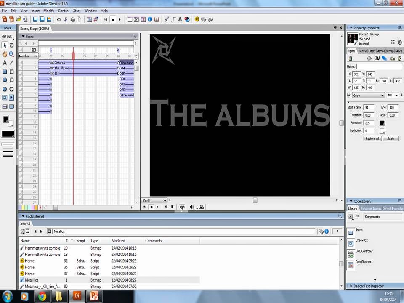Click the Property Inspector help question icon
Image resolution: width=404 pixels, height=303 pixels.
[x=400, y=42]
